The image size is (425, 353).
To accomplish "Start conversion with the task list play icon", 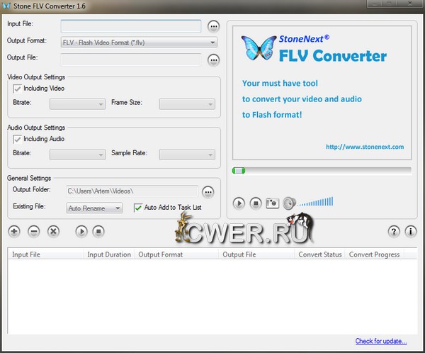I will click(81, 231).
